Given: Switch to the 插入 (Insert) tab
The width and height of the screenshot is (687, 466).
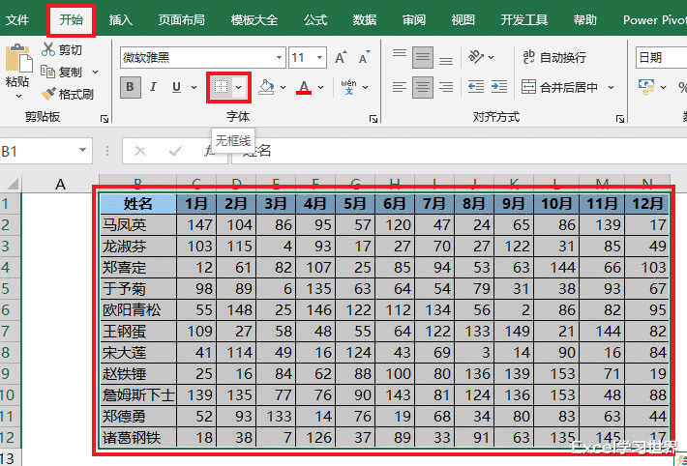Looking at the screenshot, I should click(x=121, y=19).
